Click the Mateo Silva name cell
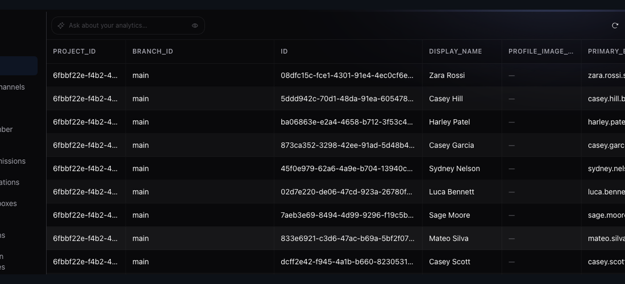The height and width of the screenshot is (284, 625). (x=448, y=239)
